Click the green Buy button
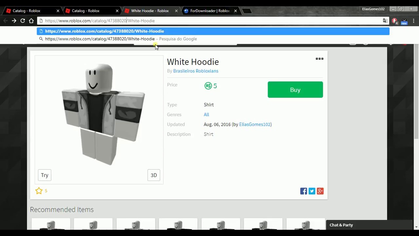 (x=295, y=89)
